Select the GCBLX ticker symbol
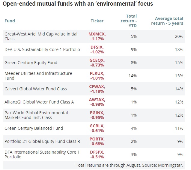Image resolution: width=191 pixels, height=170 pixels. click(x=97, y=126)
